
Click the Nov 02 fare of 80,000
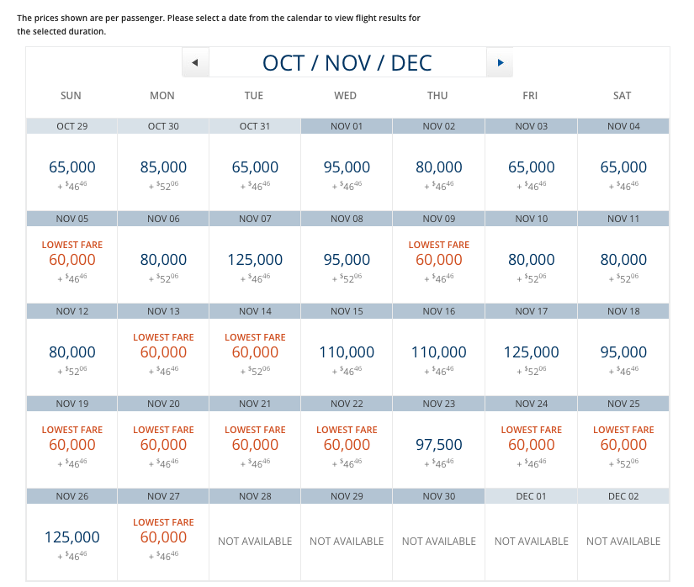click(x=438, y=167)
